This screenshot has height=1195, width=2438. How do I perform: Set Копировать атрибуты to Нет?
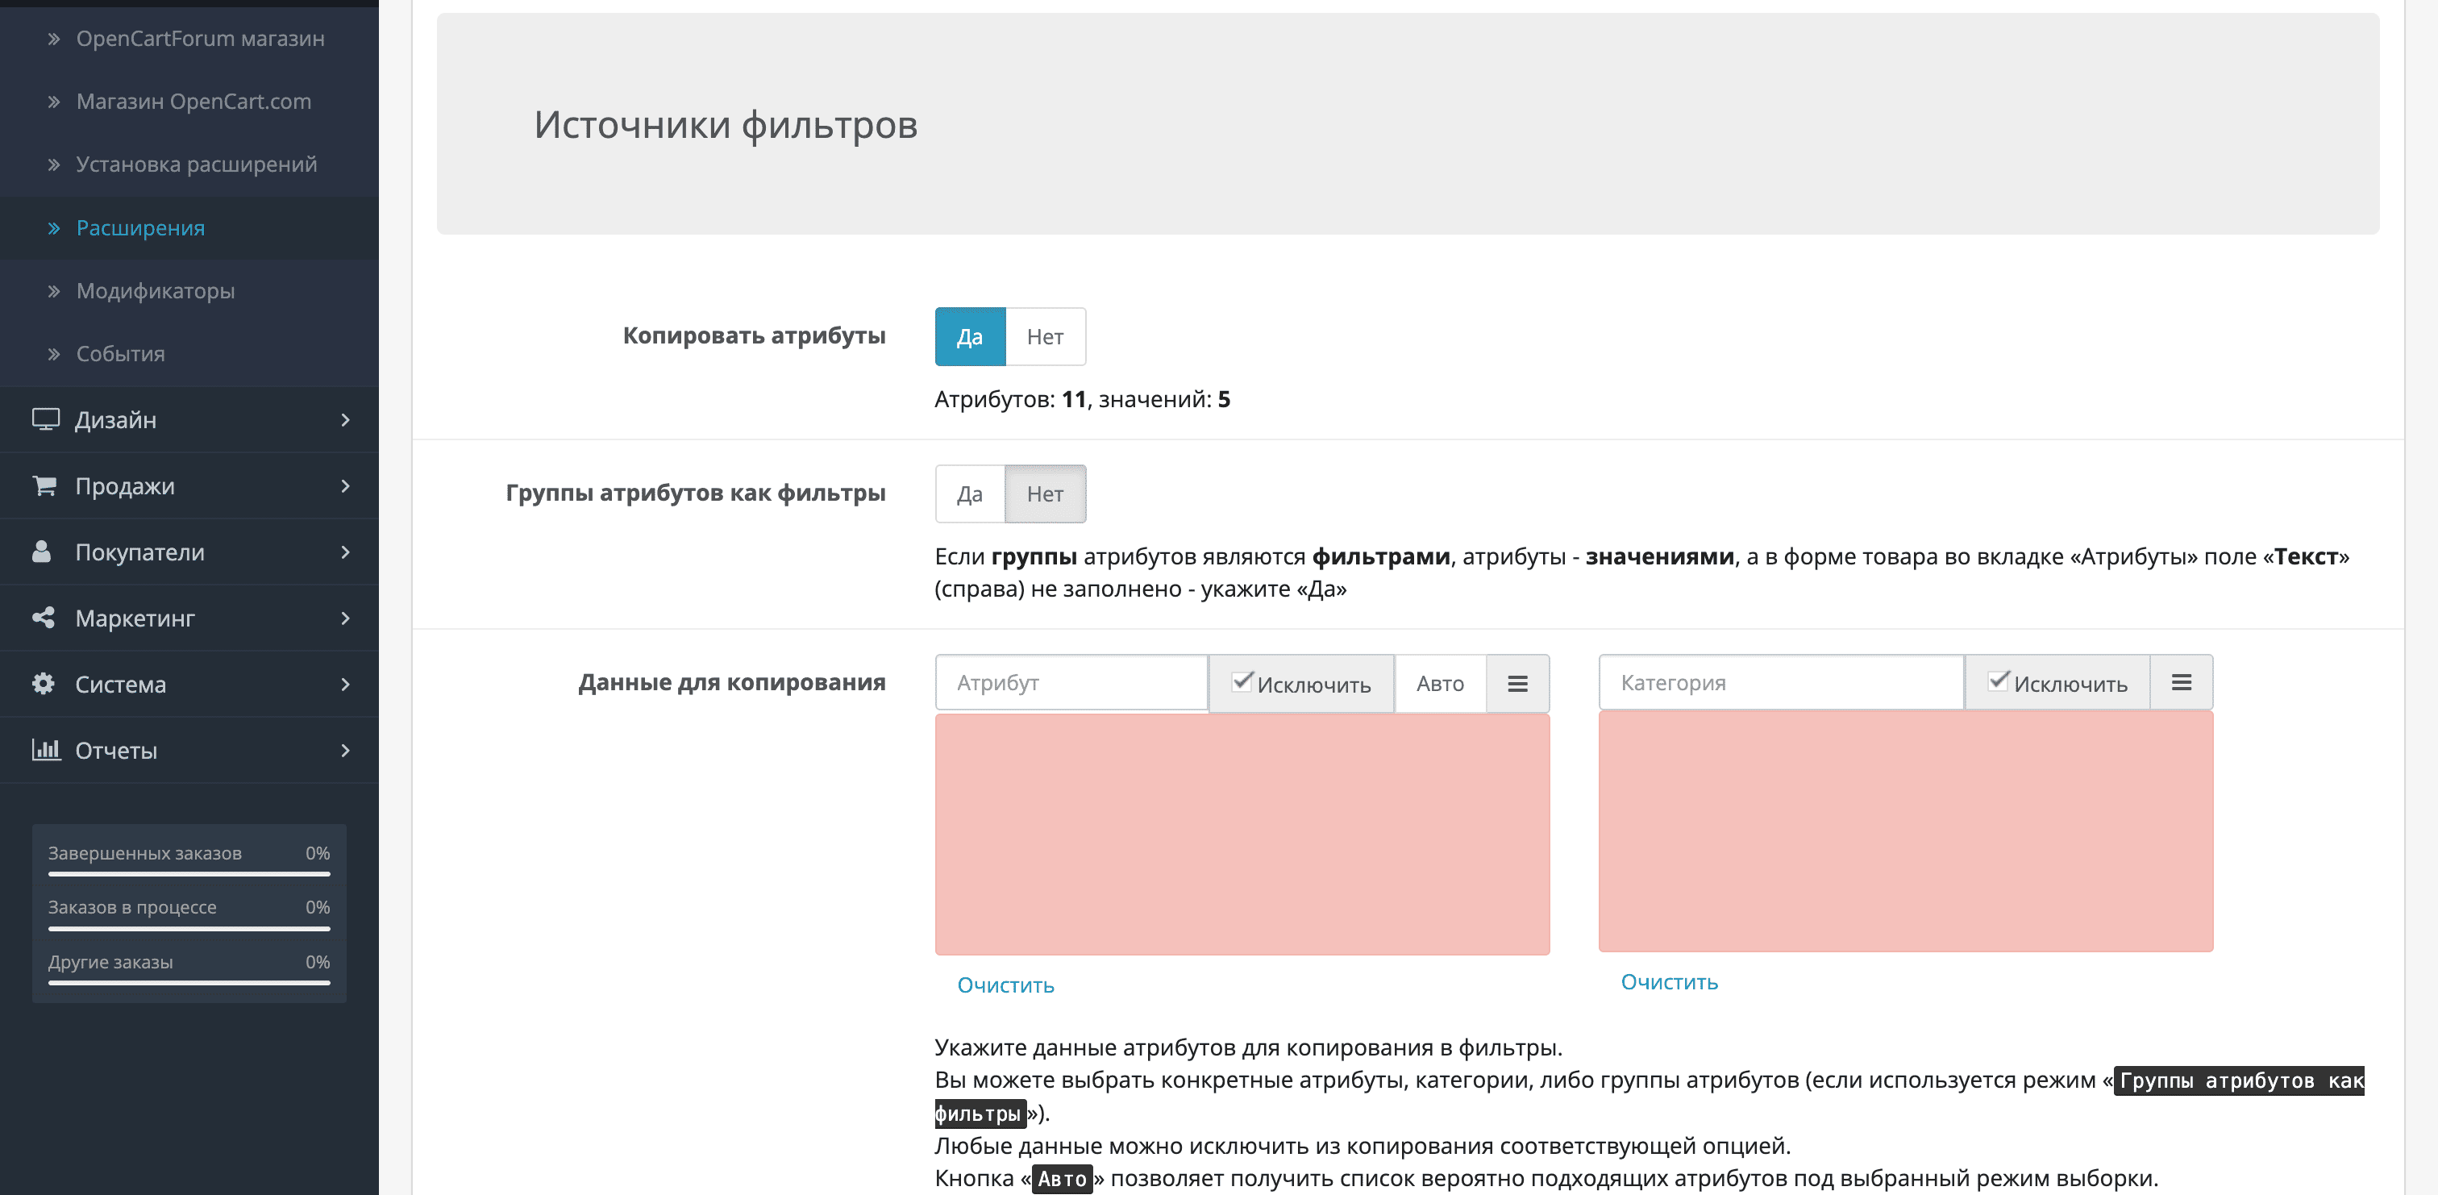click(x=1045, y=336)
